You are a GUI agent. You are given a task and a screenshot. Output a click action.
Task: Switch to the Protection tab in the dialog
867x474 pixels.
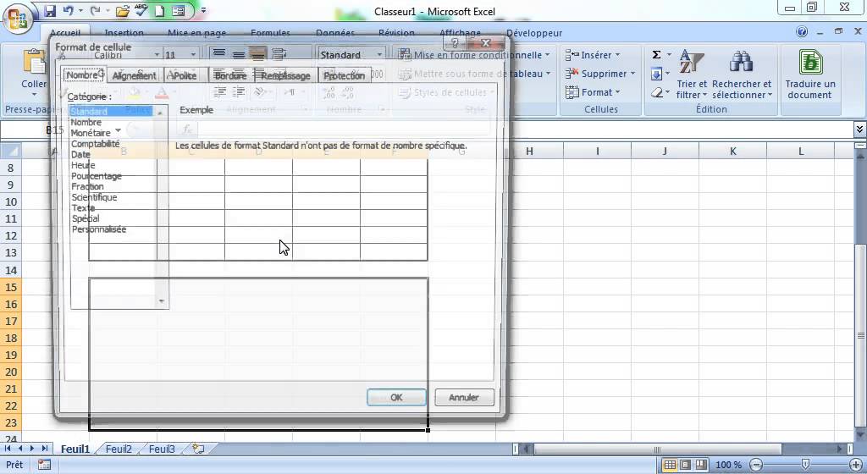click(x=344, y=75)
